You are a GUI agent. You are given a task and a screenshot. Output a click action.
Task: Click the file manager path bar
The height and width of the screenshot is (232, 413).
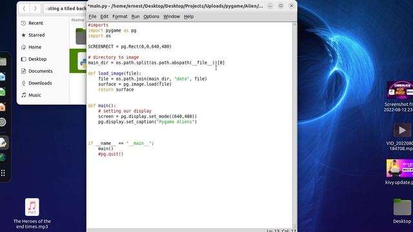pyautogui.click(x=65, y=8)
